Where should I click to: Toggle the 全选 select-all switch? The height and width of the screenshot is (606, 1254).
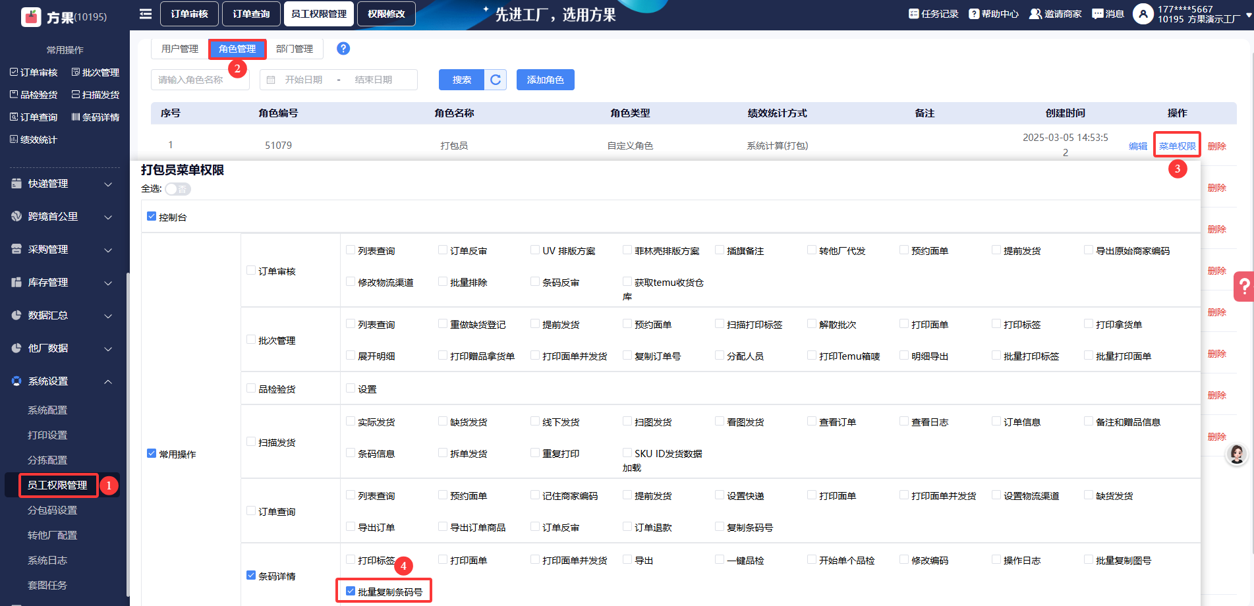[x=177, y=189]
